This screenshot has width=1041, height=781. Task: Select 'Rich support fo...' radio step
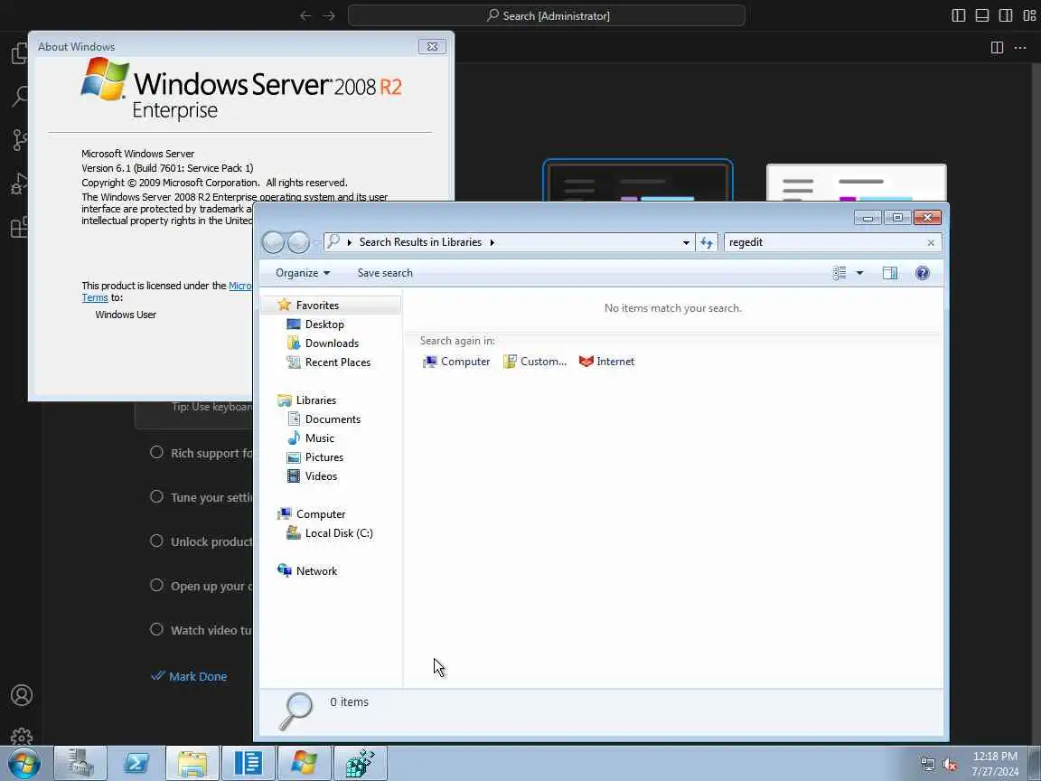156,452
